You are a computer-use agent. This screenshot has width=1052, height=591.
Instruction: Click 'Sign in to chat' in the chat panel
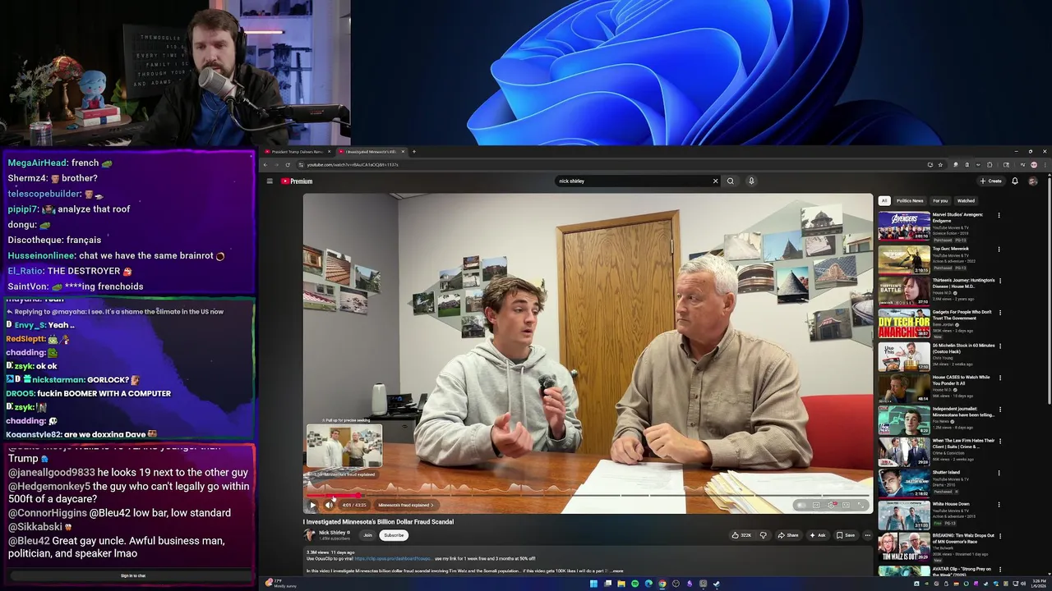point(133,576)
